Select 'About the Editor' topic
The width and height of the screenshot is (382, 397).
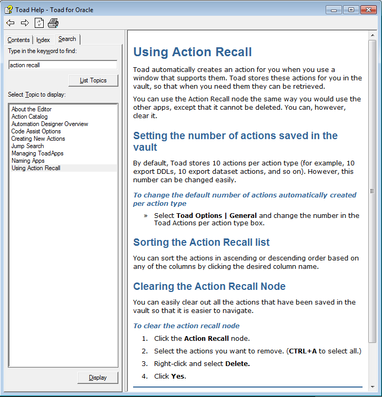click(x=32, y=109)
